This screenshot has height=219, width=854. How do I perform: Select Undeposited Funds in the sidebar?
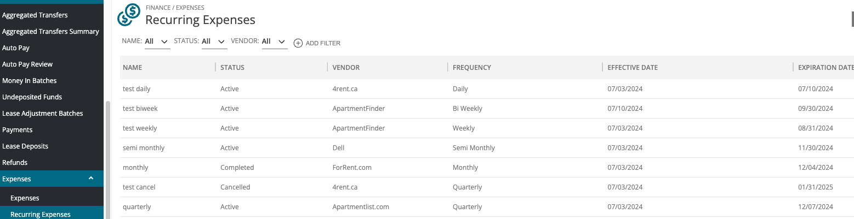point(32,97)
